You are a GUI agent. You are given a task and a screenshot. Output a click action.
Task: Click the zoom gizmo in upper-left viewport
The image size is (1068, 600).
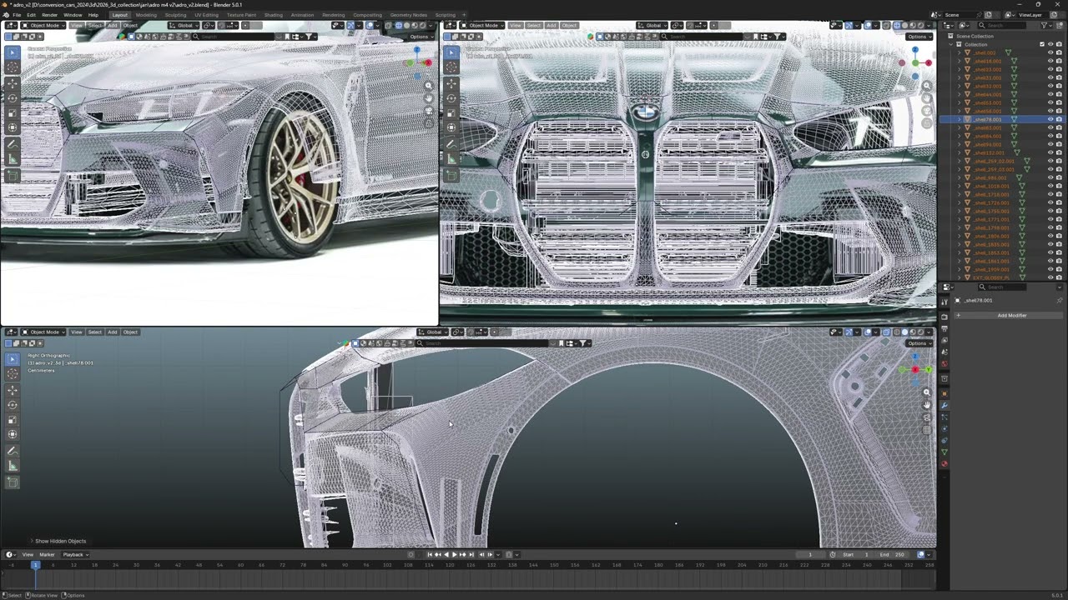pos(429,85)
